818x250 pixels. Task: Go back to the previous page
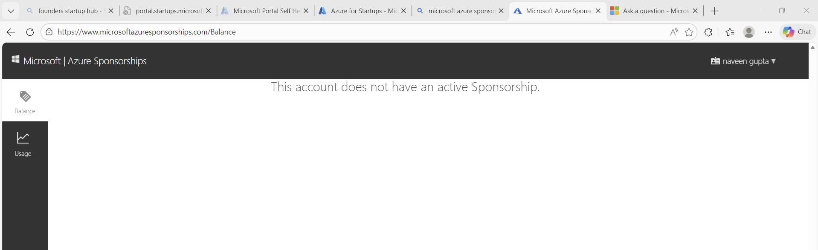[11, 32]
